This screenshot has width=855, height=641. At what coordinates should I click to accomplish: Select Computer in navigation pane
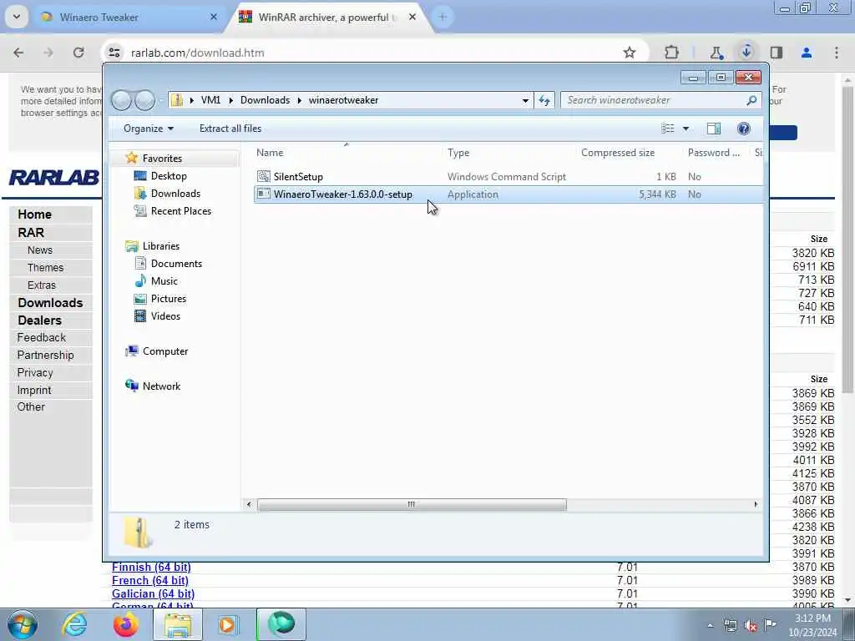(x=165, y=351)
